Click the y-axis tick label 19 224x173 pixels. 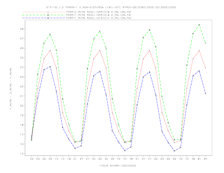pos(22,115)
